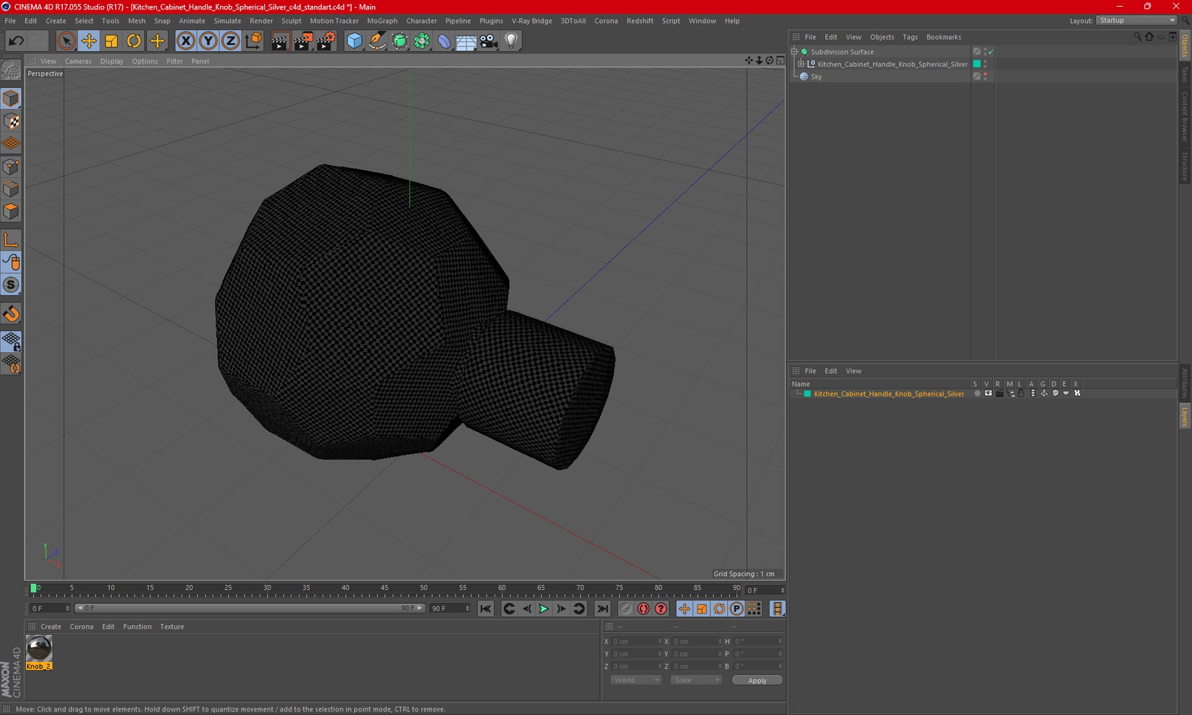Add a Cube primitive object
The width and height of the screenshot is (1192, 715).
(354, 41)
